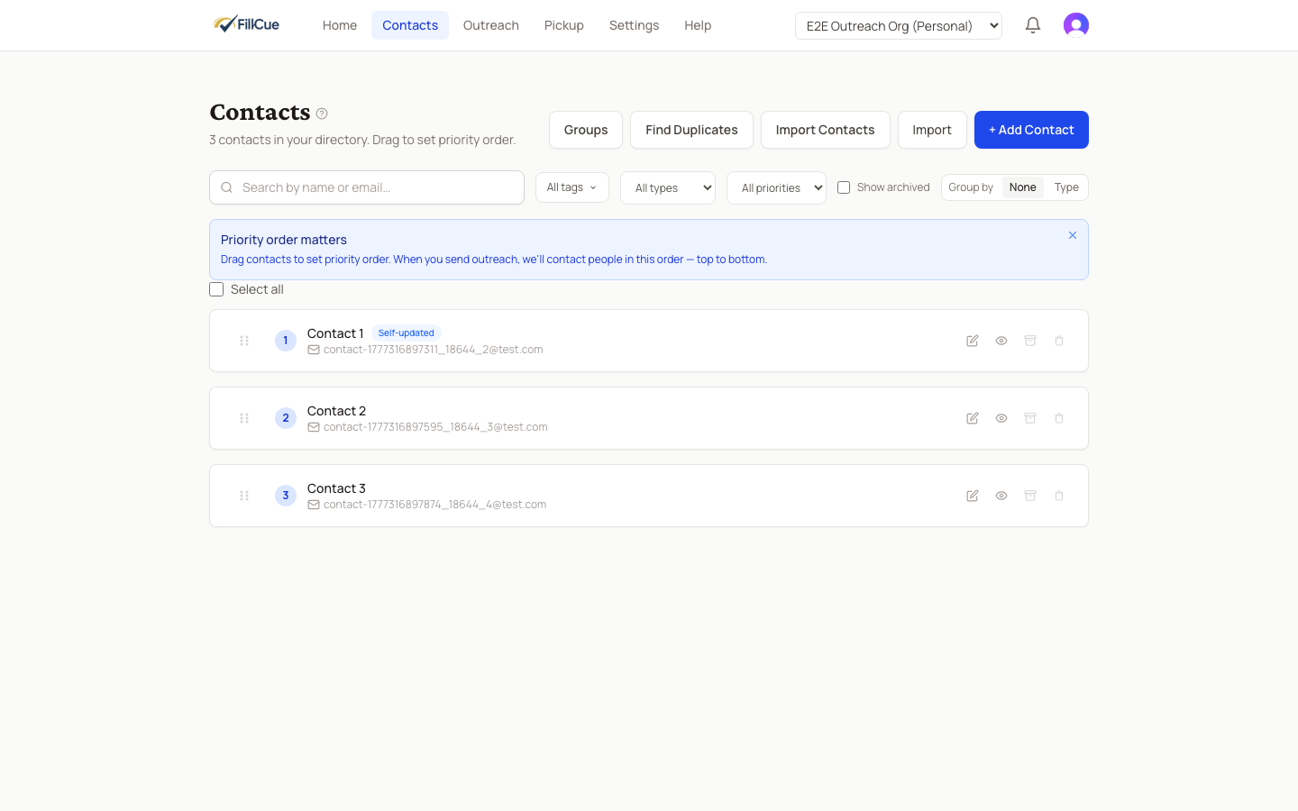The image size is (1298, 811).
Task: Open the user profile avatar
Action: (1076, 25)
